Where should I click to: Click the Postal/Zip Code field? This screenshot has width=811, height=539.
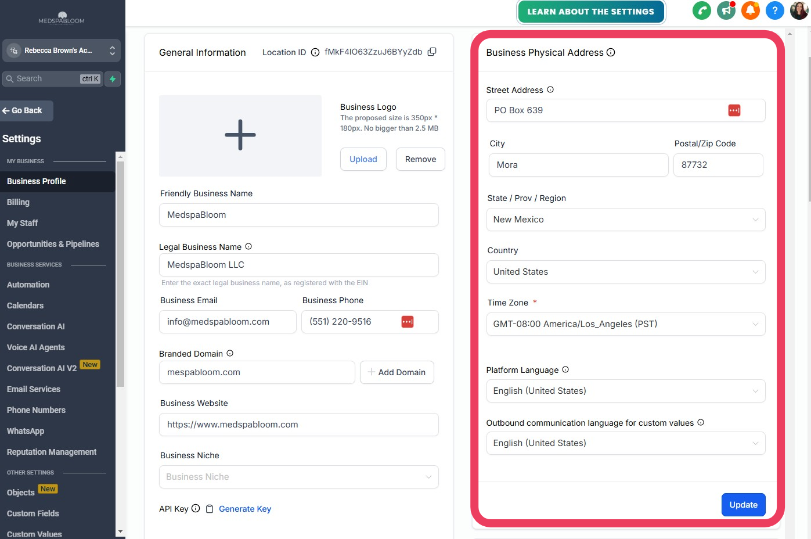tap(718, 165)
